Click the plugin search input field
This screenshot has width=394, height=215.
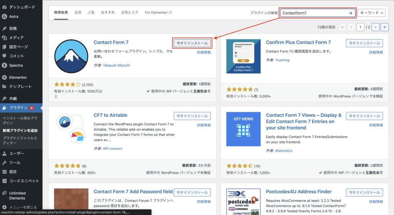[314, 13]
